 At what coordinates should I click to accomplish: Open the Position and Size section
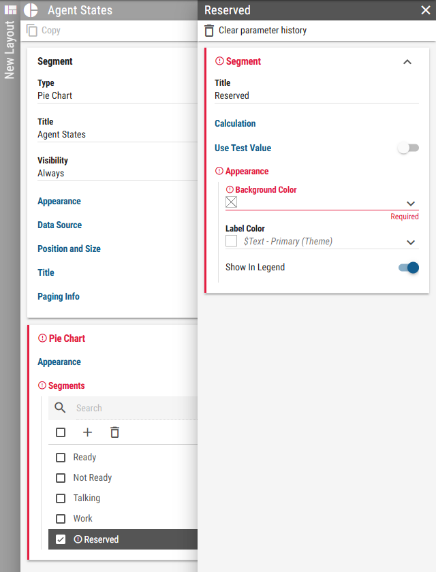coord(69,249)
